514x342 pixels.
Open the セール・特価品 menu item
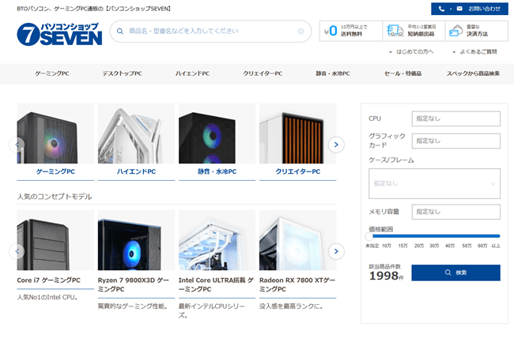pos(403,73)
